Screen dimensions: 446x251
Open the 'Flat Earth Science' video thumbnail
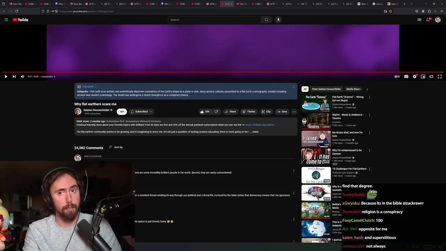(x=316, y=103)
